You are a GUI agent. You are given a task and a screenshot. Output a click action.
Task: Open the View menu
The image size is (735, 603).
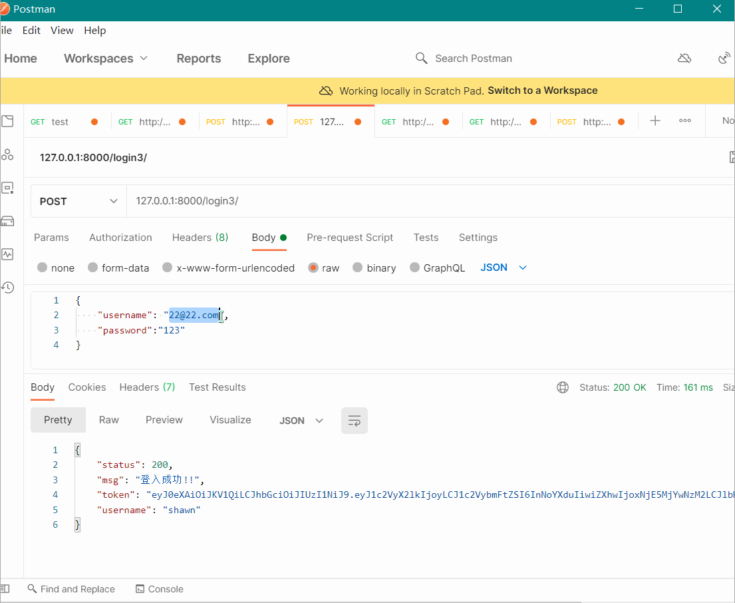click(62, 31)
